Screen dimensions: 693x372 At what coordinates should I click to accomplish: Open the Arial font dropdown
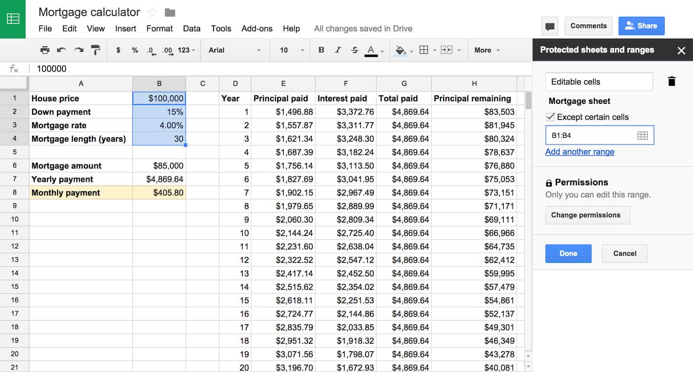(x=234, y=50)
